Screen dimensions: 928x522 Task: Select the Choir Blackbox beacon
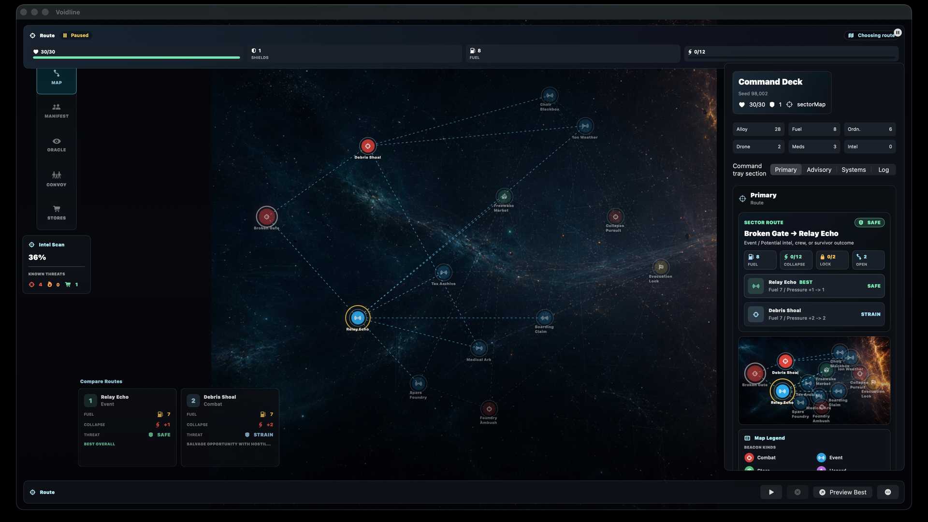point(550,95)
